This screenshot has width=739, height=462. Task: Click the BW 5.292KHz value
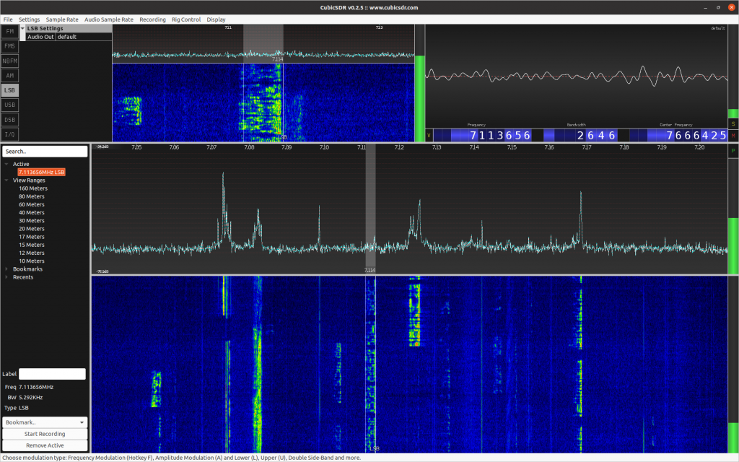pos(30,398)
